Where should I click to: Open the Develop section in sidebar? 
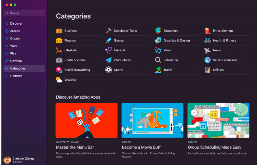coord(24,61)
